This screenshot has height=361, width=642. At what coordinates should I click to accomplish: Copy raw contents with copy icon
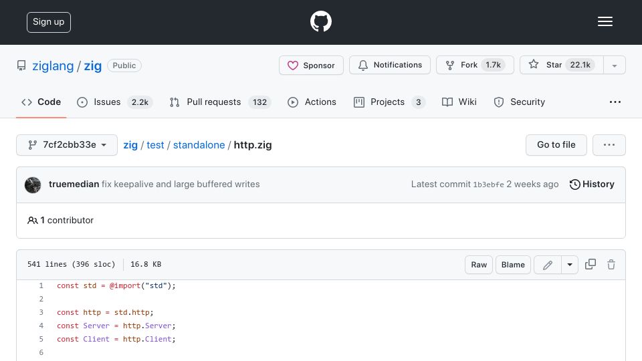pos(591,265)
